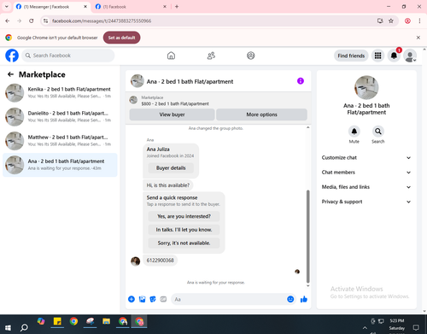Open a new Chrome tab
This screenshot has width=427, height=334.
[177, 7]
